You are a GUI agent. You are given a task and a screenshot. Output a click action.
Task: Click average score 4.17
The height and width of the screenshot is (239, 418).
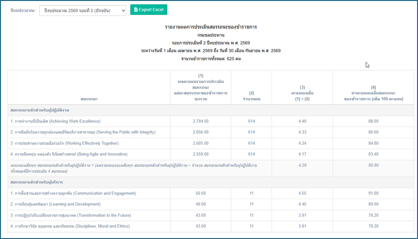pyautogui.click(x=302, y=154)
